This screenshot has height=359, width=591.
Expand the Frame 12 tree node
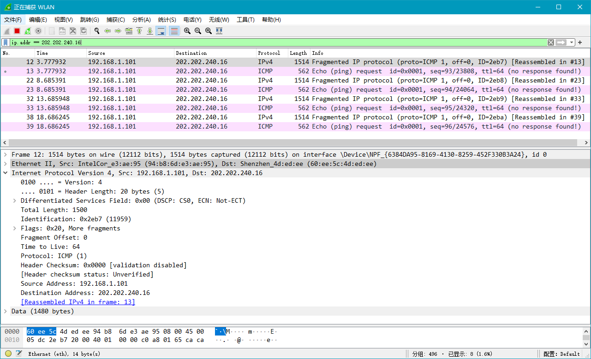tap(6, 154)
